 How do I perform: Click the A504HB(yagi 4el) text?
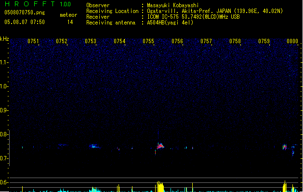click(x=170, y=23)
